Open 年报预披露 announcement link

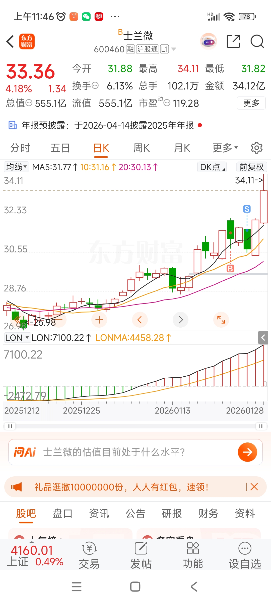pos(108,125)
